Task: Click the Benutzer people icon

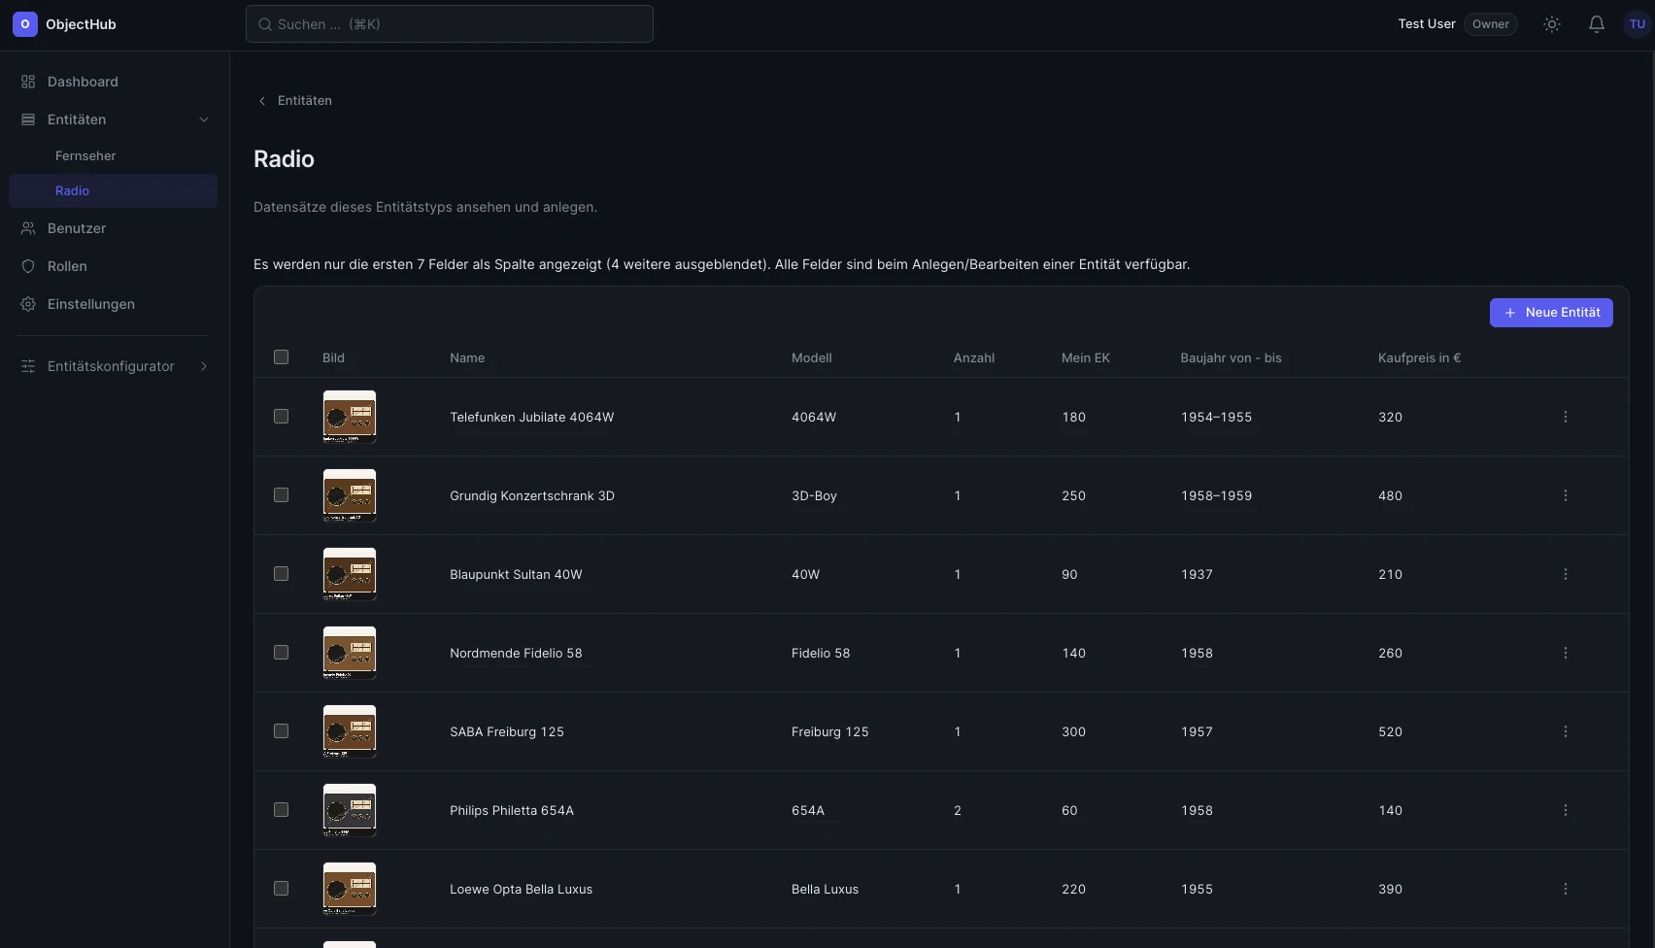Action: [28, 228]
